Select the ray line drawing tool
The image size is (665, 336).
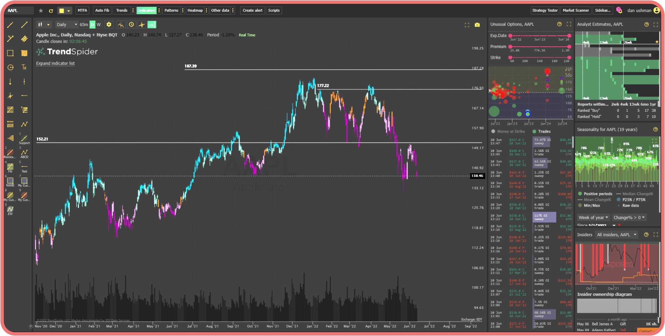point(24,25)
